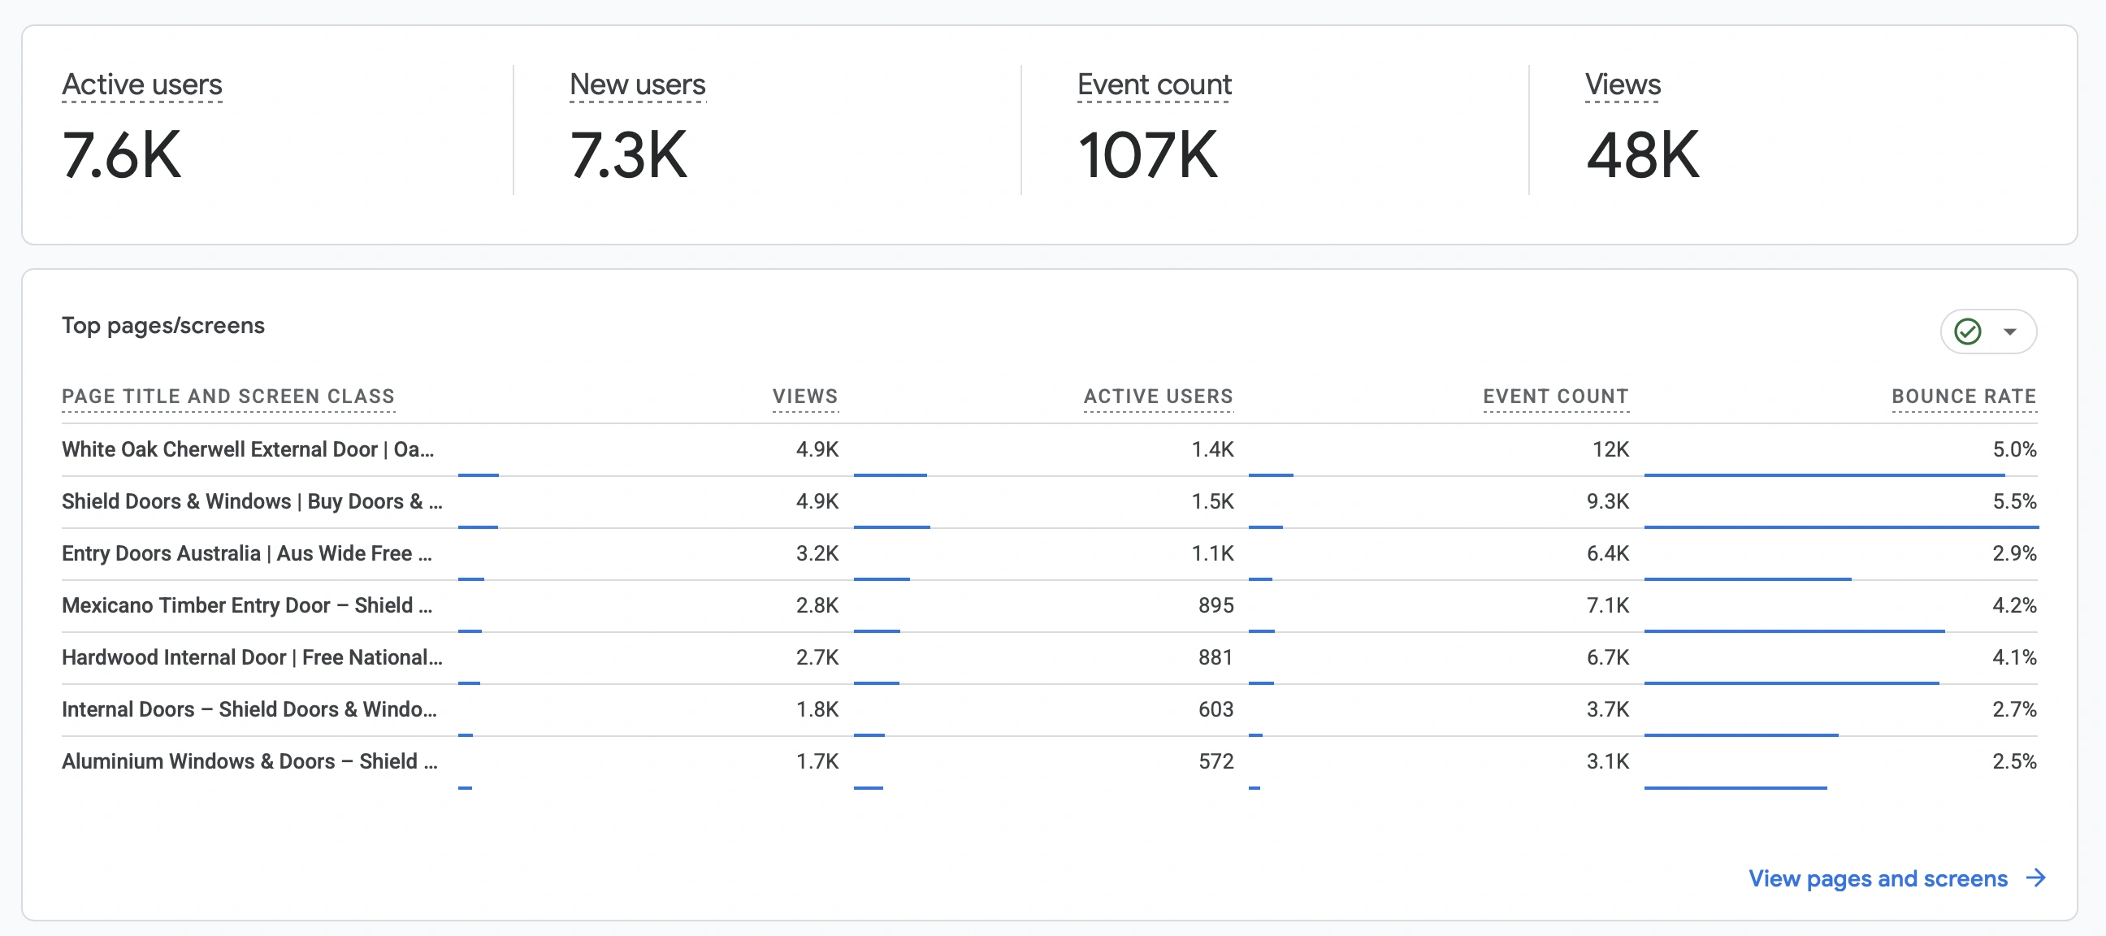The height and width of the screenshot is (936, 2106).
Task: Select the White Oak Cherwell External Door row
Action: pyautogui.click(x=1049, y=449)
